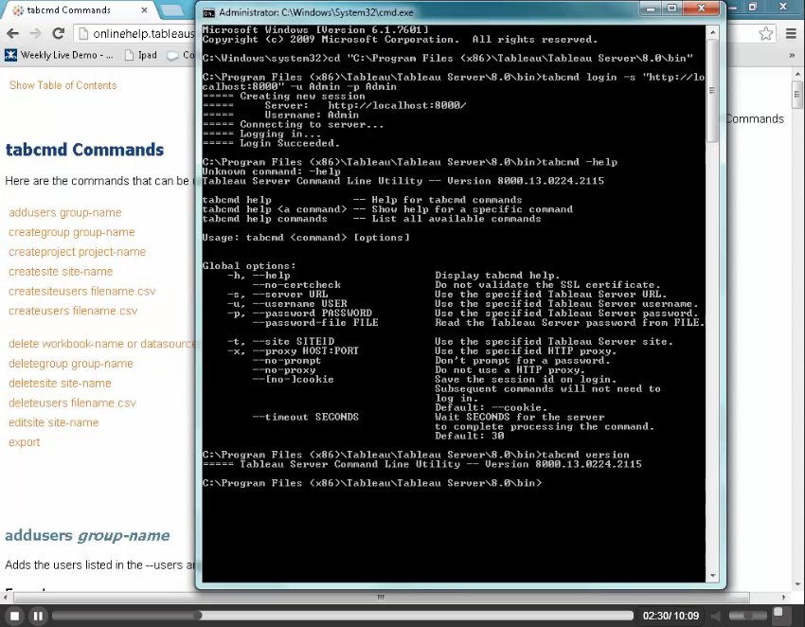This screenshot has height=627, width=805.
Task: Open the createproject project-name link
Action: coord(77,252)
